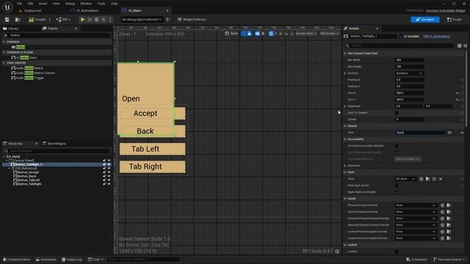
Task: Click the find debug object icon
Action: (x=168, y=20)
